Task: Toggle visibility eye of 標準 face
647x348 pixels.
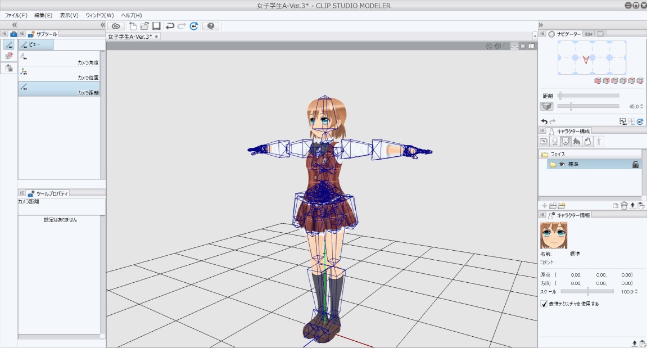Action: pyautogui.click(x=562, y=164)
